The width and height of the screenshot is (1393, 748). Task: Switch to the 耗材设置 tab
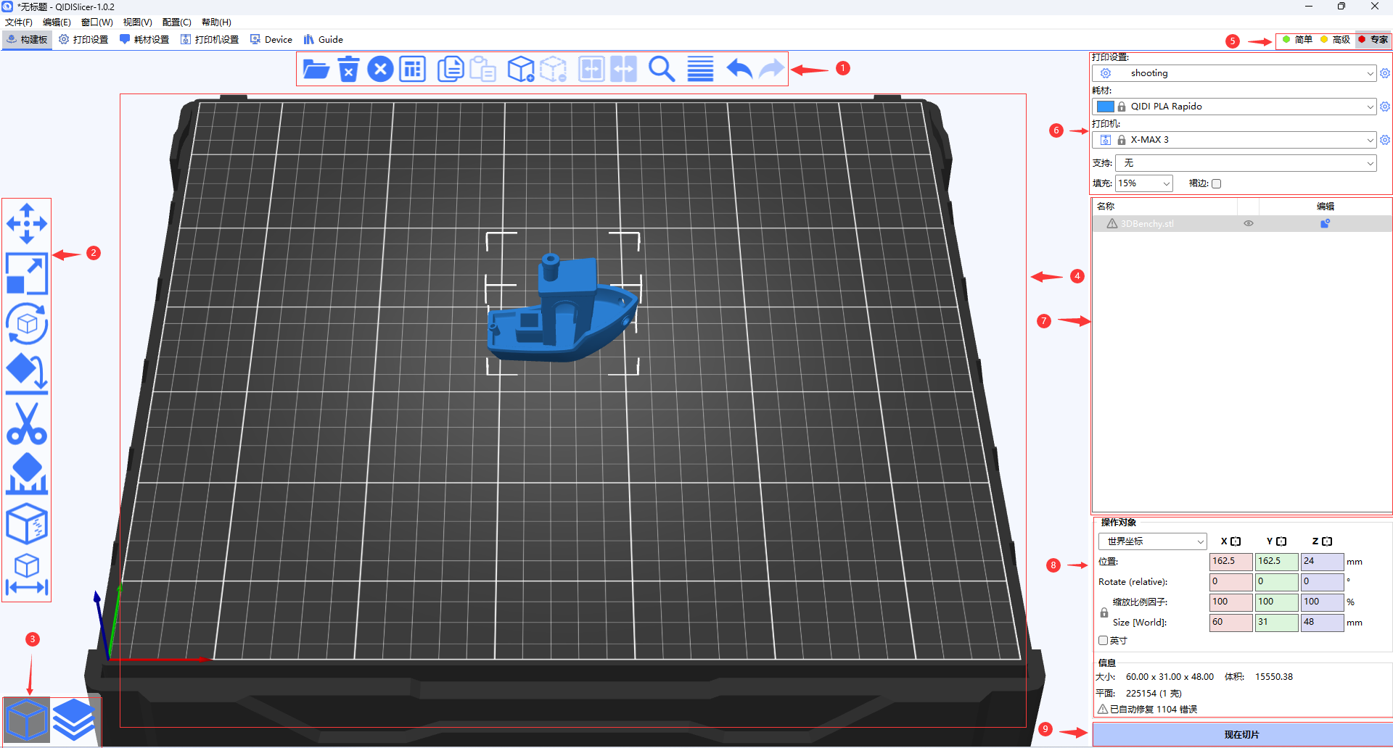coord(144,40)
